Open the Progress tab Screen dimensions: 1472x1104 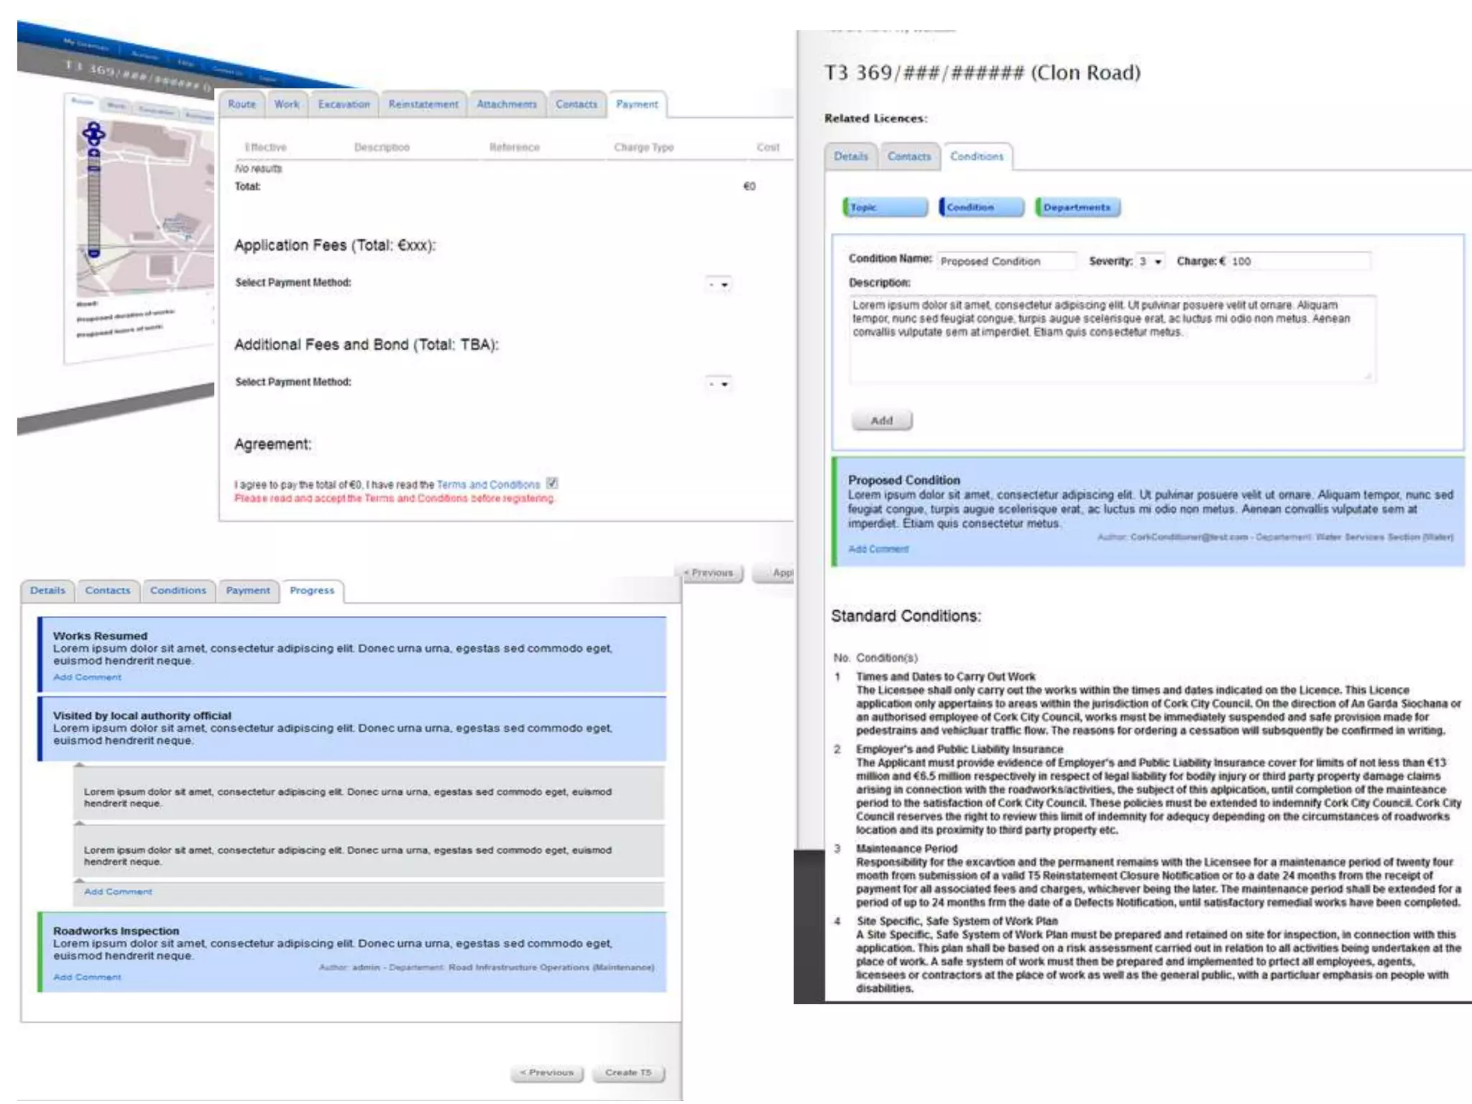point(312,590)
